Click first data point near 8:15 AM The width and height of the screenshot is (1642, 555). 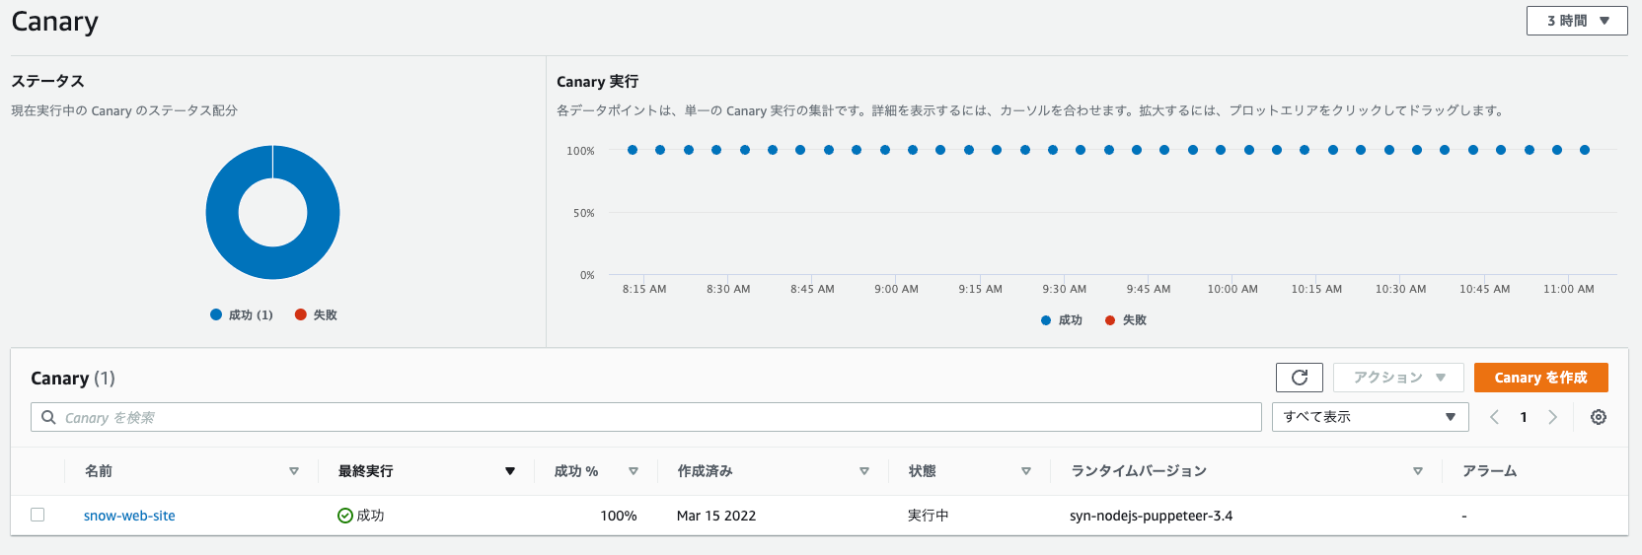(633, 150)
